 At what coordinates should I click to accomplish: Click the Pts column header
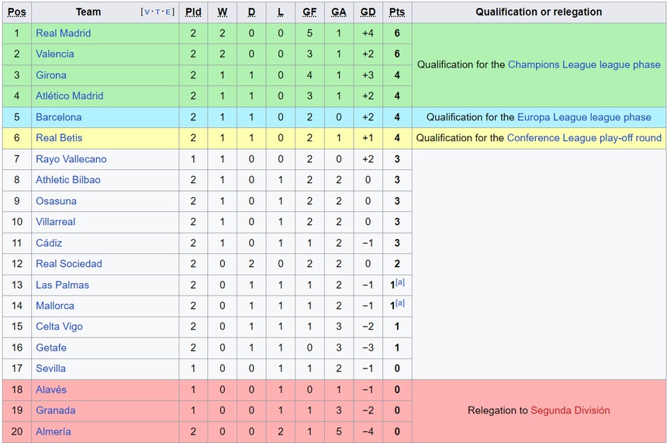point(397,12)
